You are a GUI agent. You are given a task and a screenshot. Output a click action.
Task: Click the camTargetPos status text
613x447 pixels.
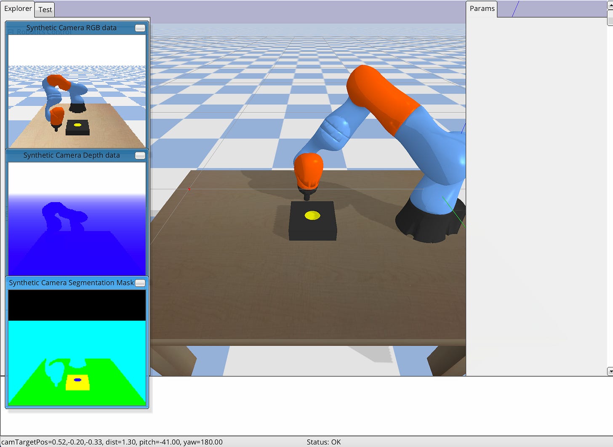112,442
